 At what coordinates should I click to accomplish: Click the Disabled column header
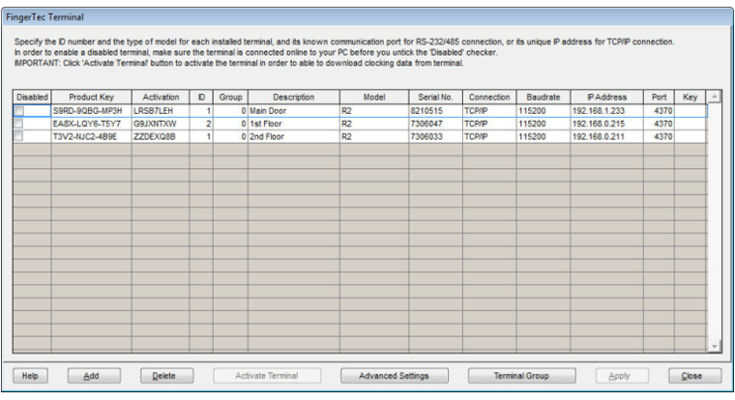[32, 97]
